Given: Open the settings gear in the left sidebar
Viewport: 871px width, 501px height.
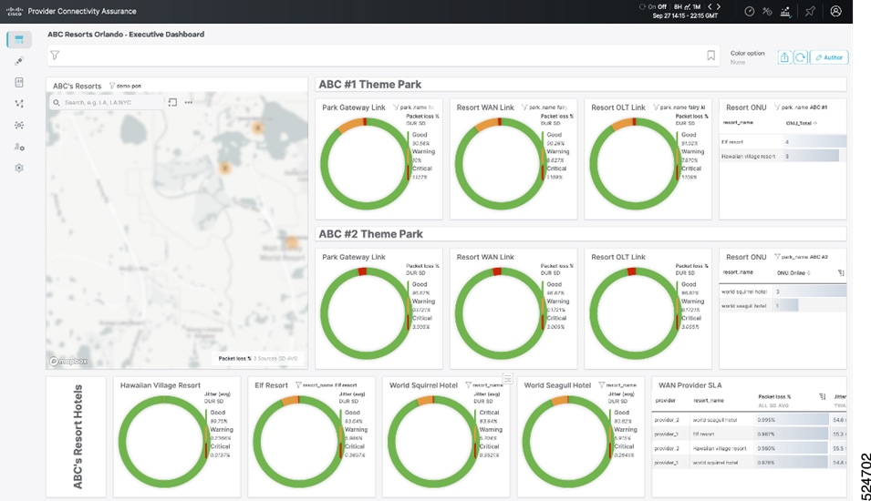Looking at the screenshot, I should tap(19, 168).
